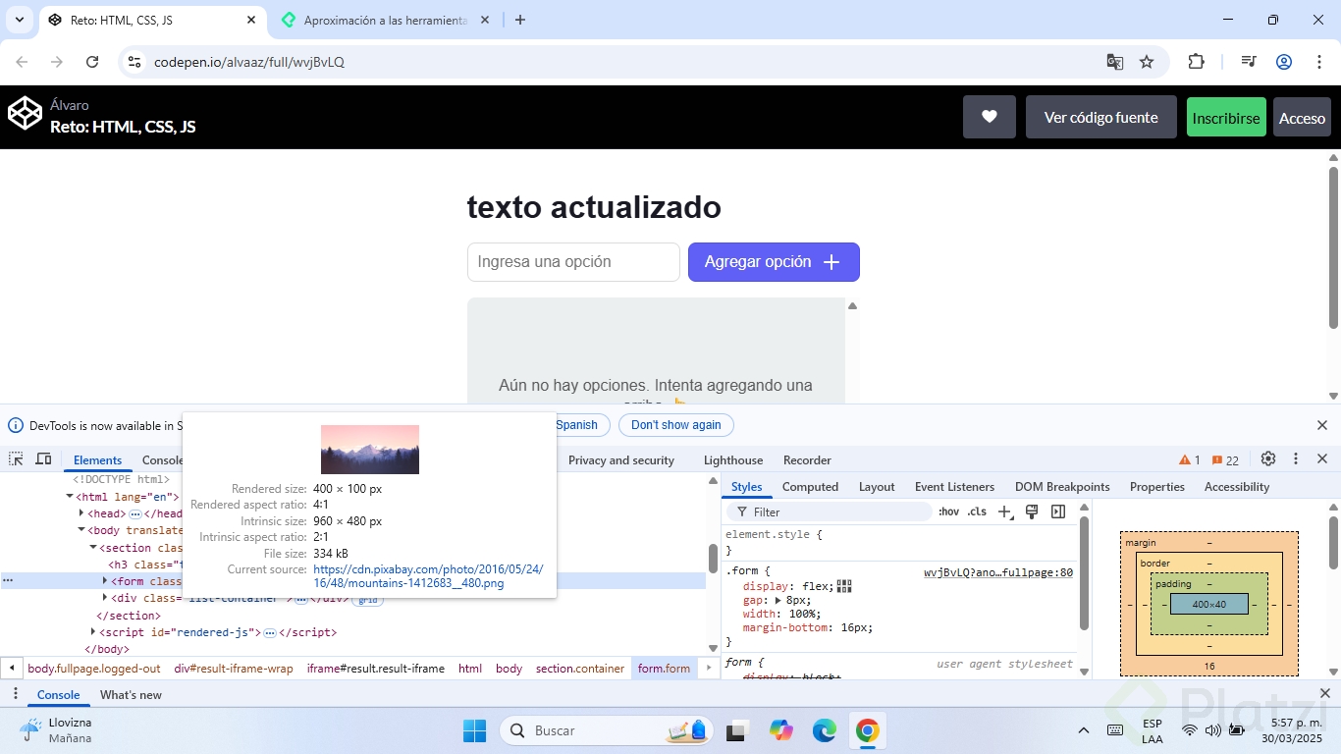Expand the form element in the DOM tree
Screen dimensions: 1341x754
[105, 581]
